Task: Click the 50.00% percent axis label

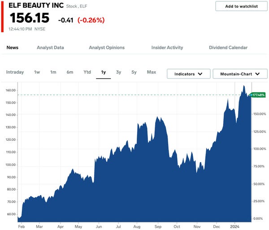Action: [x=259, y=184]
